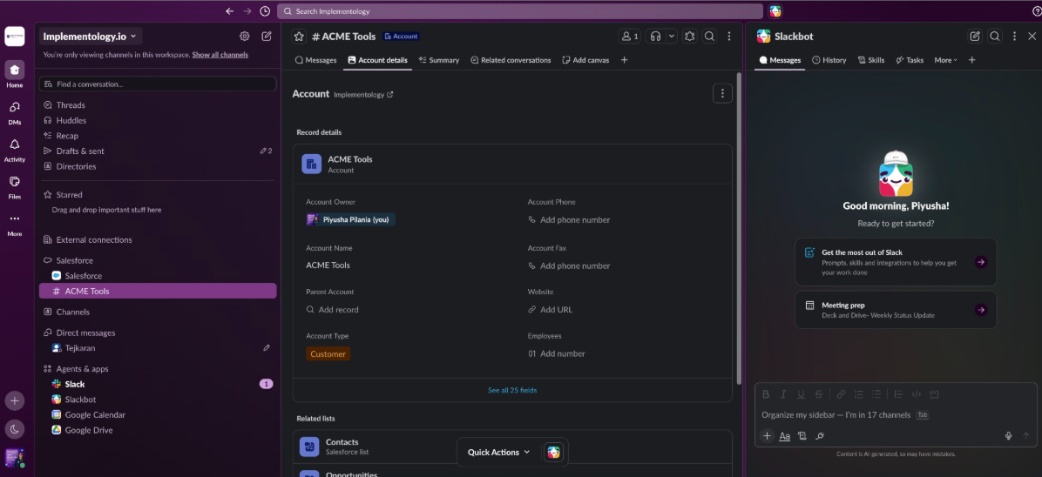The width and height of the screenshot is (1042, 477).
Task: Open the Meeting prep card
Action: coord(896,310)
